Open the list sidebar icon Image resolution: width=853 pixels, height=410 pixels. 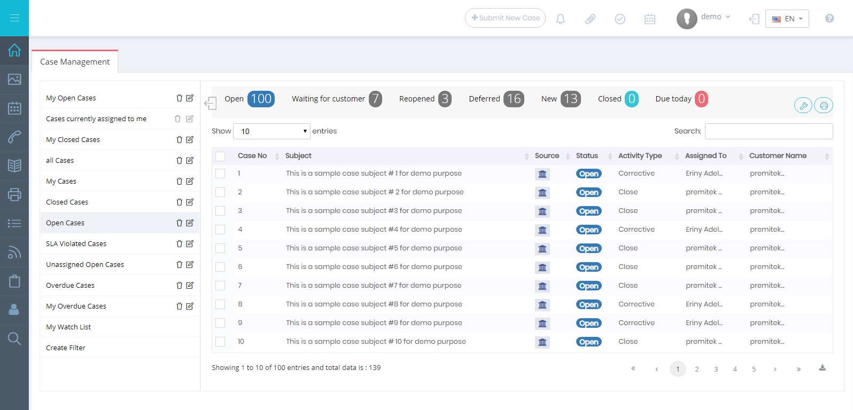point(14,223)
